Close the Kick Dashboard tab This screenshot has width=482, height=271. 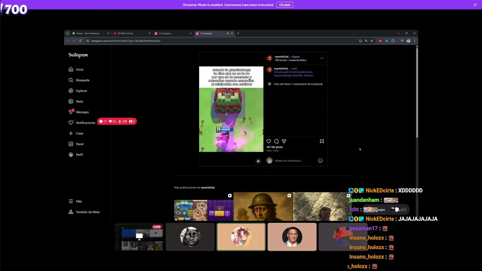108,33
